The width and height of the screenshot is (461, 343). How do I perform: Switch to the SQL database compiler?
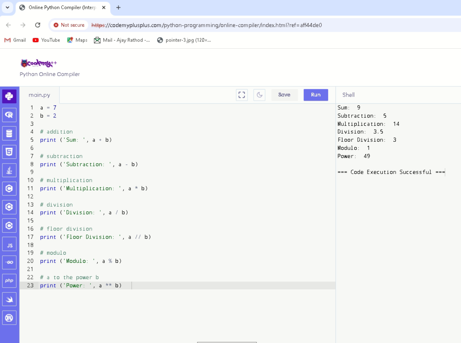click(9, 133)
